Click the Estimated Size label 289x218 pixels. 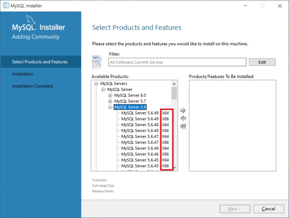(x=103, y=186)
